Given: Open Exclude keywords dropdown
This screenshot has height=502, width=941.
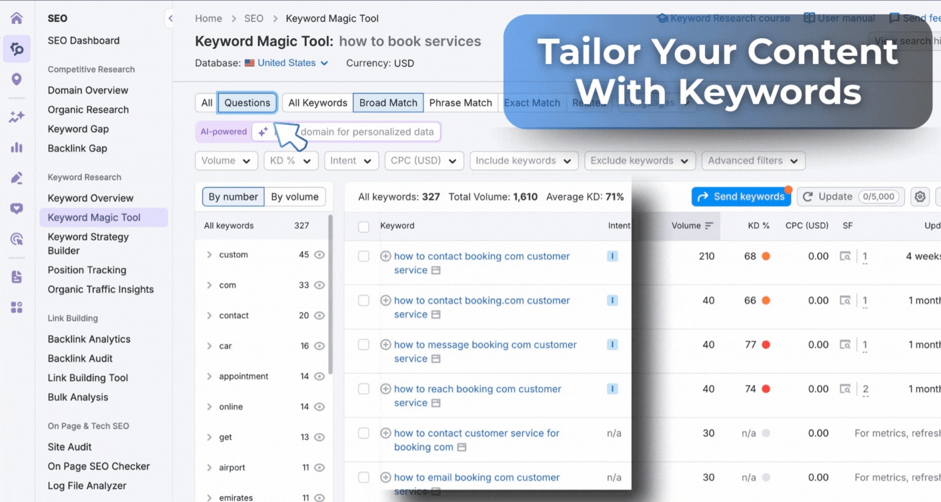Looking at the screenshot, I should [x=640, y=161].
